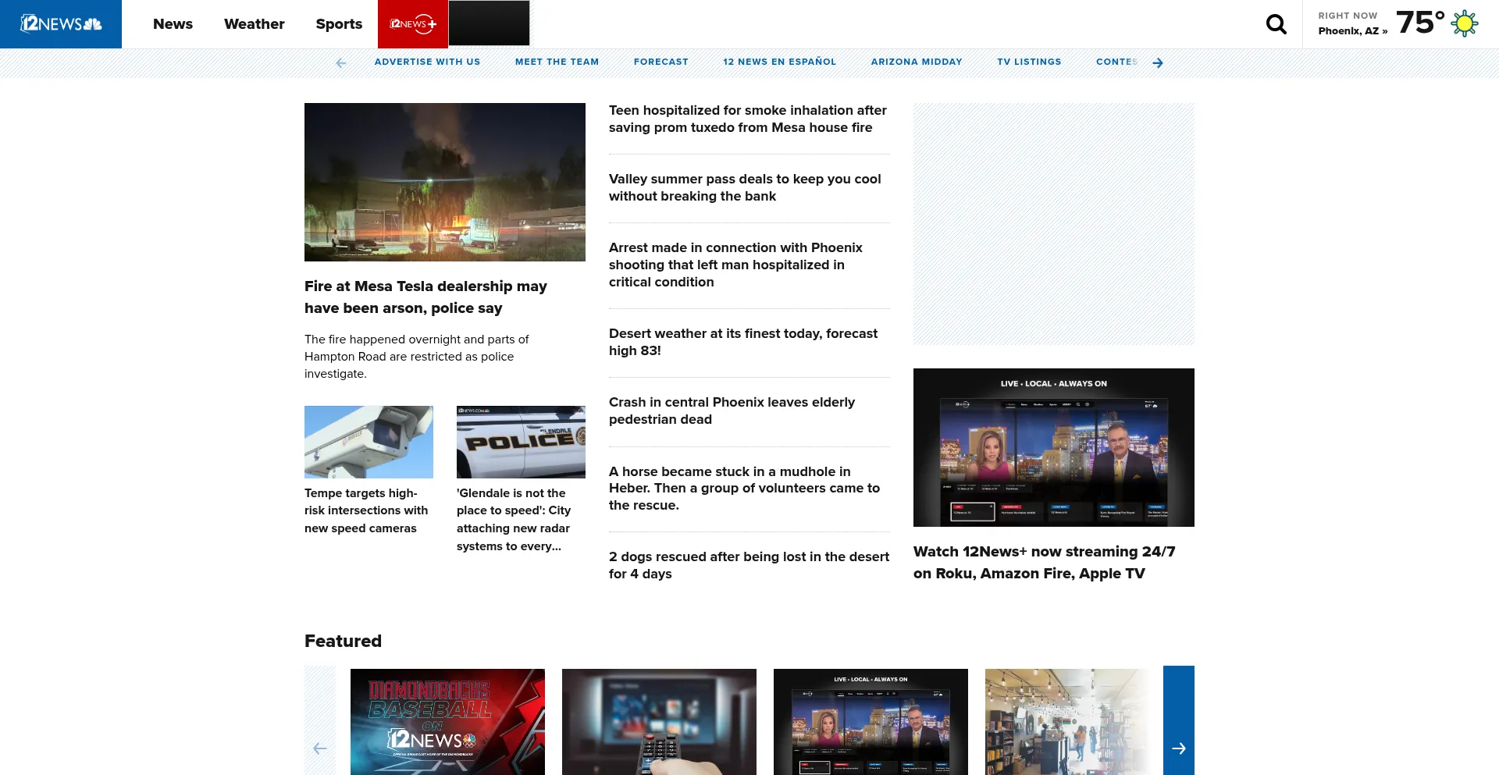Expand Phoenix, AZ location selector
This screenshot has height=775, width=1499.
tap(1352, 31)
